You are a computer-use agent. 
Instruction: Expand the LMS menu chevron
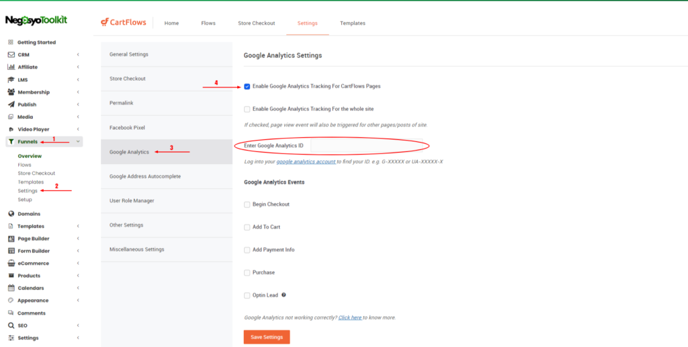click(78, 79)
